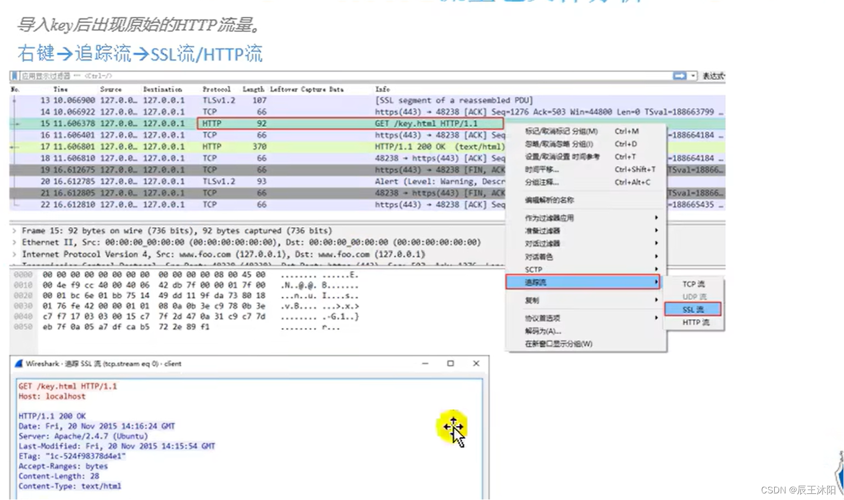This screenshot has height=500, width=844.
Task: Choose 分组注释... menu entry
Action: click(x=586, y=182)
